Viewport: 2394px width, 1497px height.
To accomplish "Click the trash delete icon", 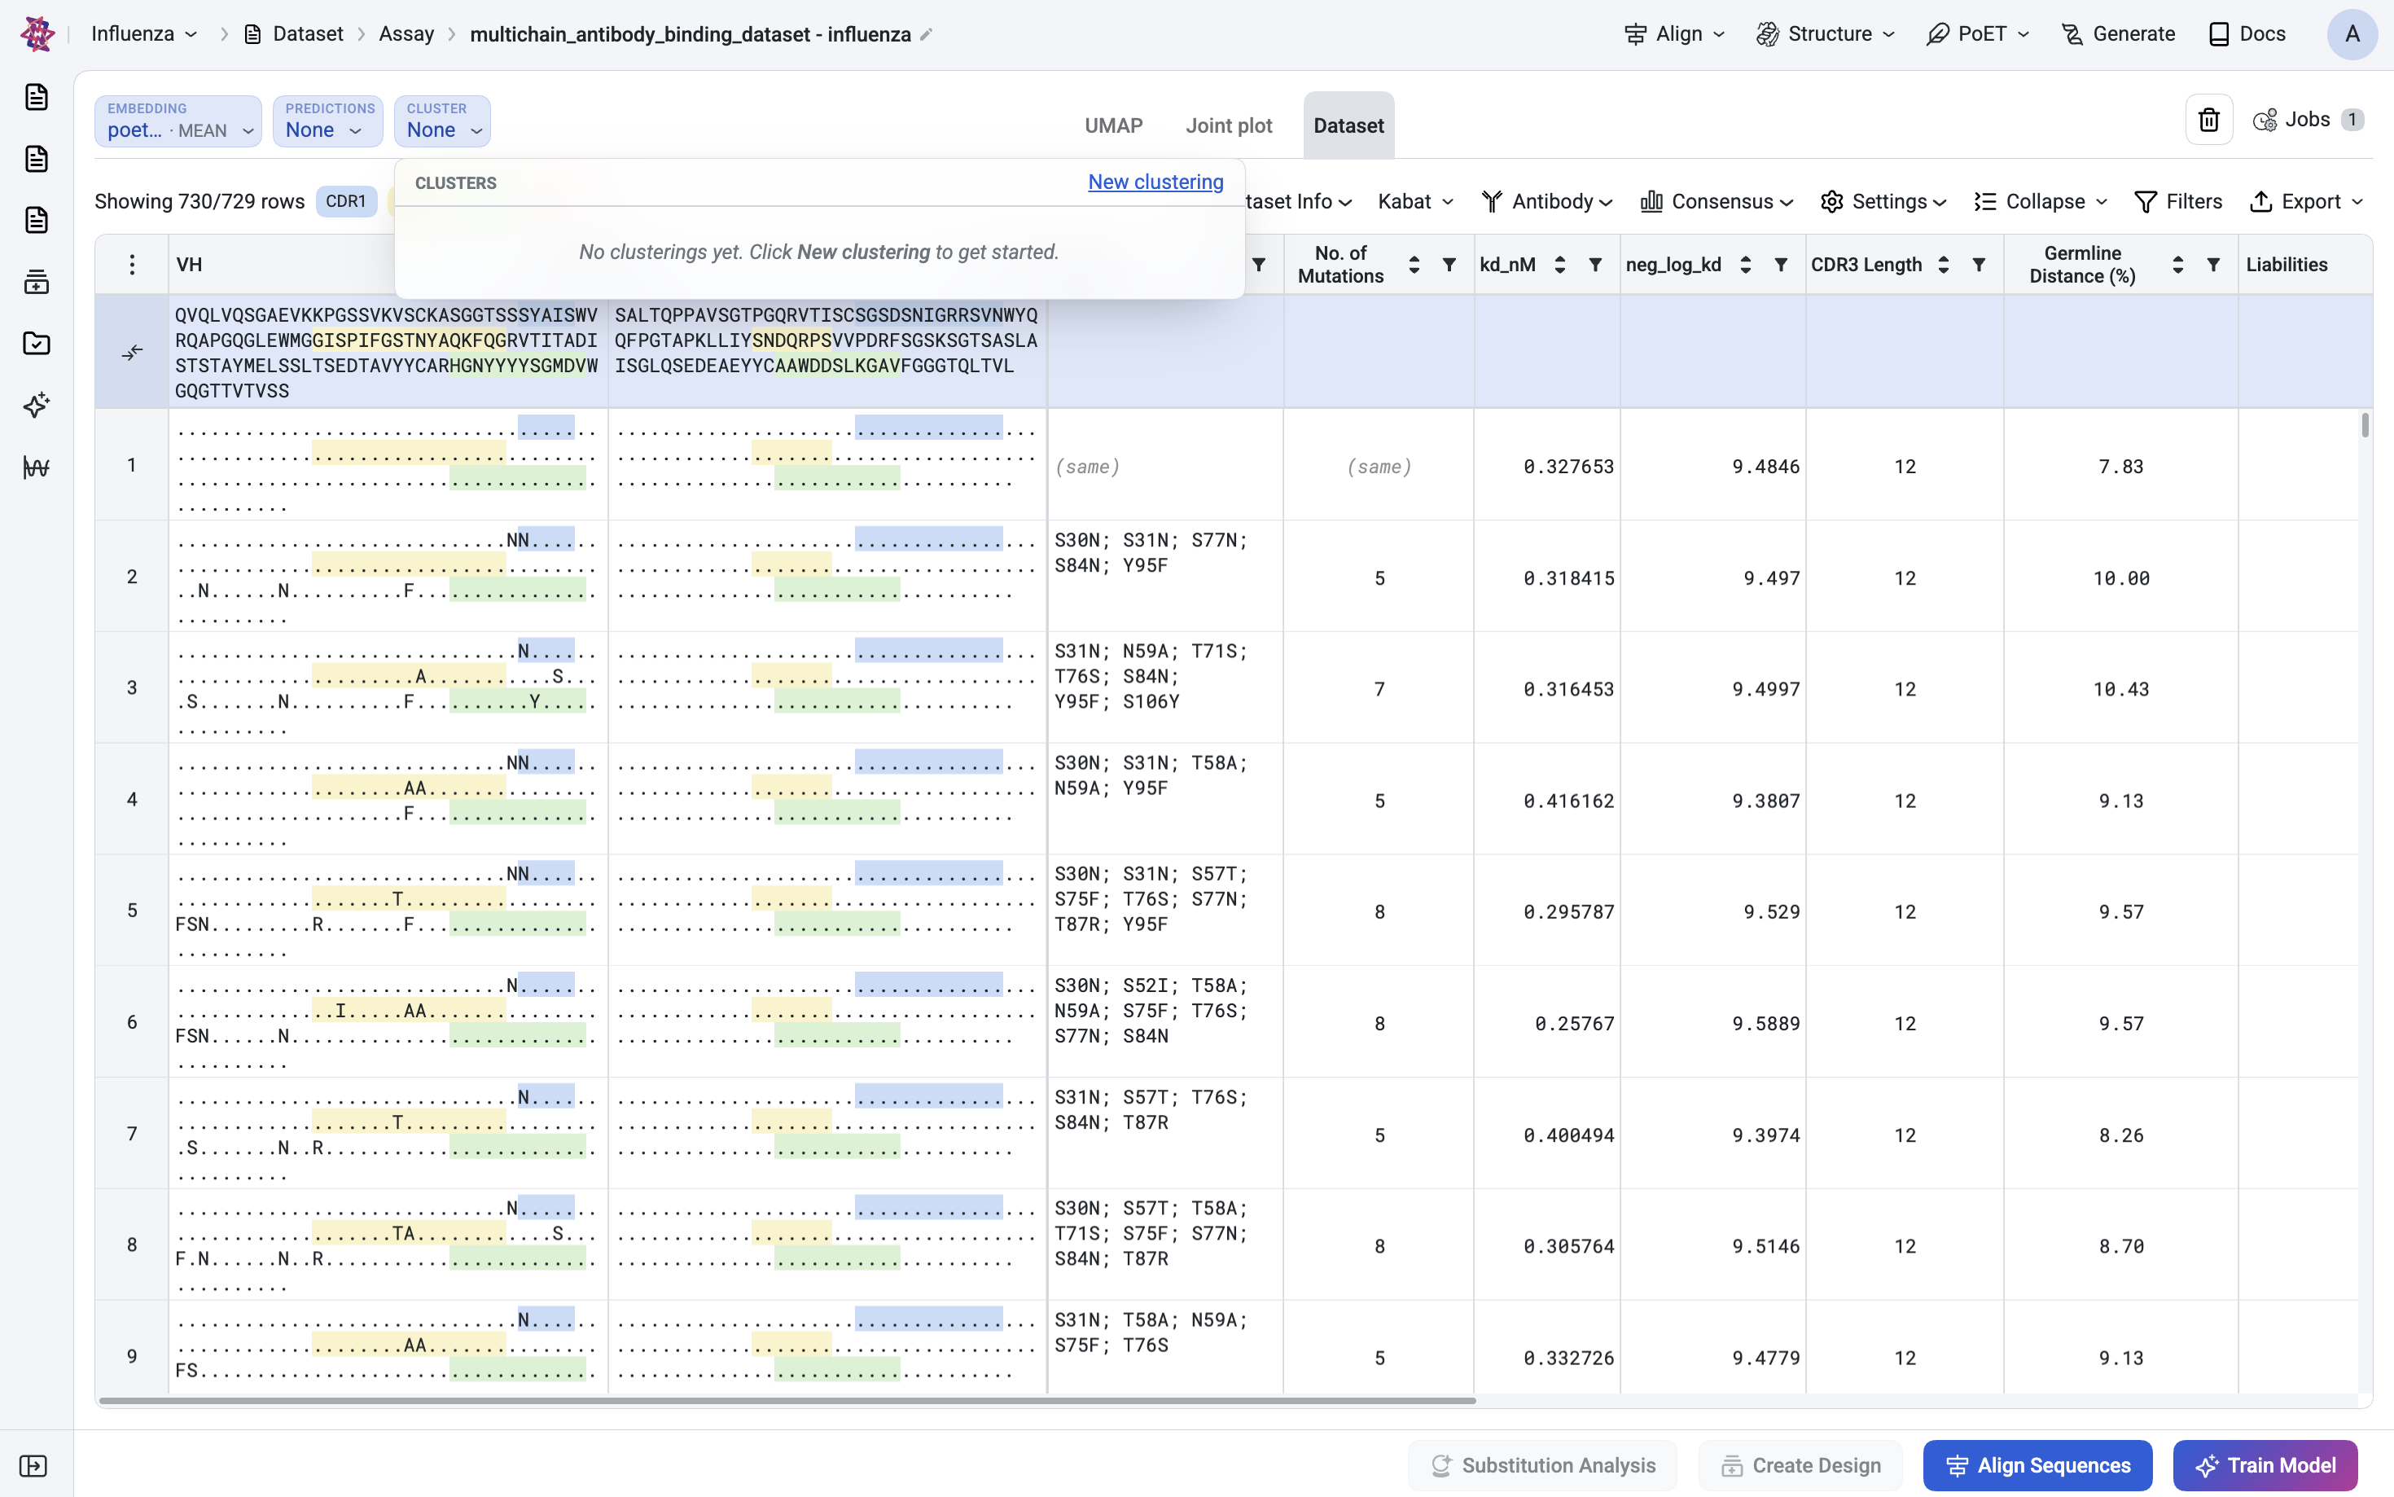I will pyautogui.click(x=2209, y=120).
